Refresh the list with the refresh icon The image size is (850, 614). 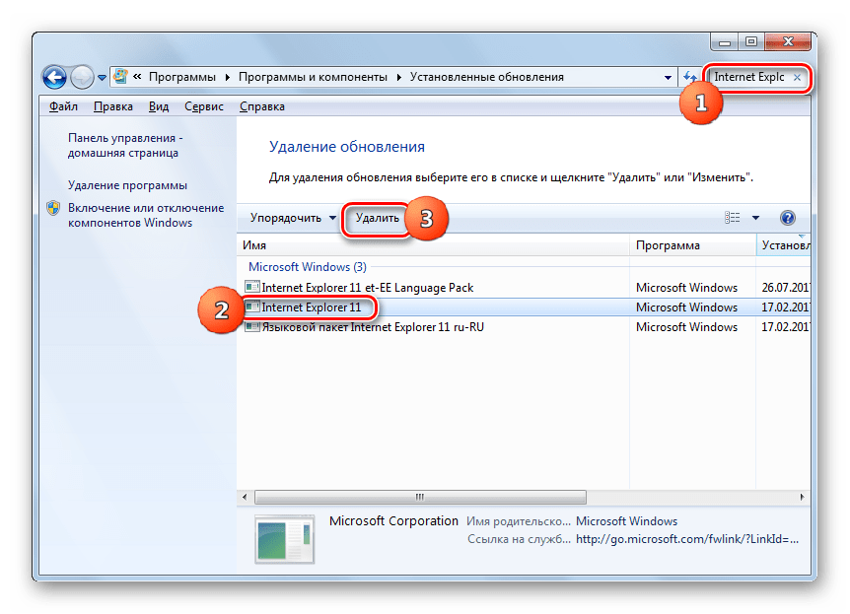pos(690,77)
